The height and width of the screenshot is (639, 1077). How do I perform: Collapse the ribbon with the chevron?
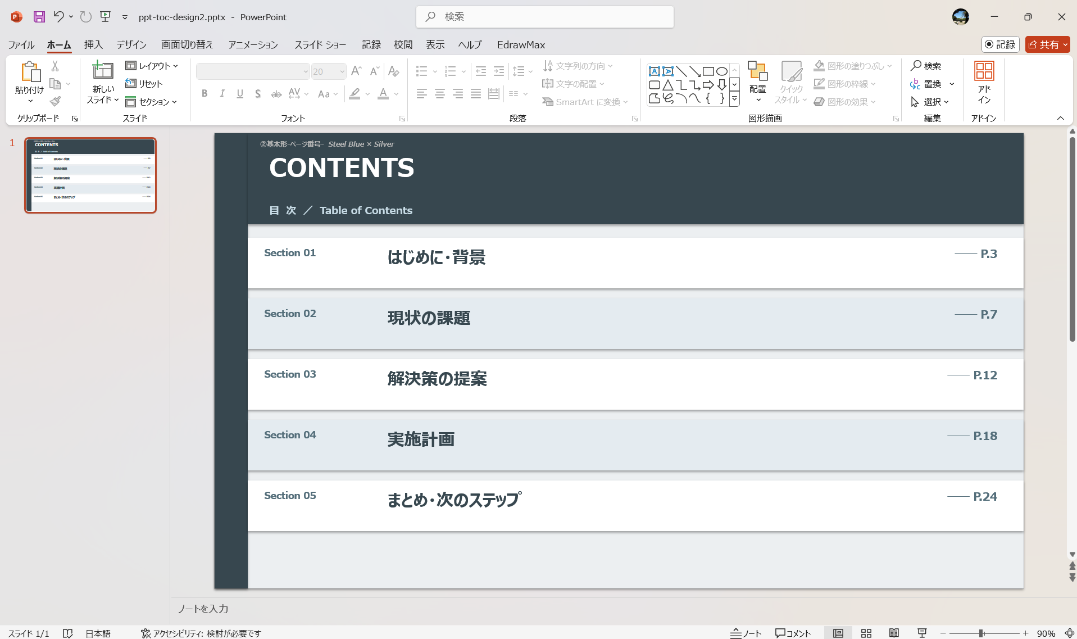pyautogui.click(x=1061, y=118)
